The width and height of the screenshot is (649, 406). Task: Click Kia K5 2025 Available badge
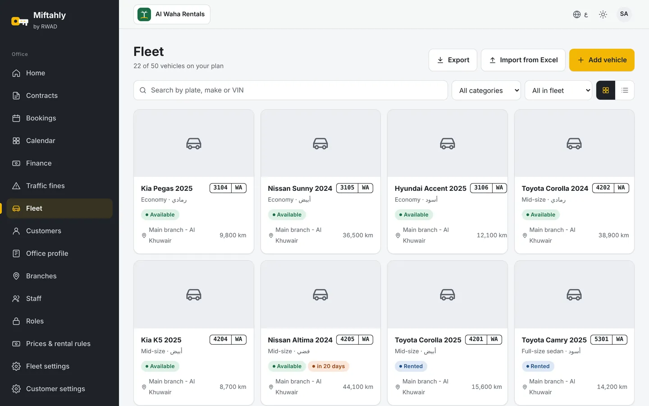pyautogui.click(x=160, y=366)
